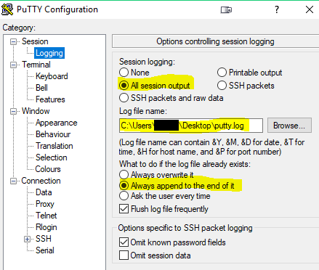
Task: Open the Bell settings category
Action: click(x=41, y=88)
